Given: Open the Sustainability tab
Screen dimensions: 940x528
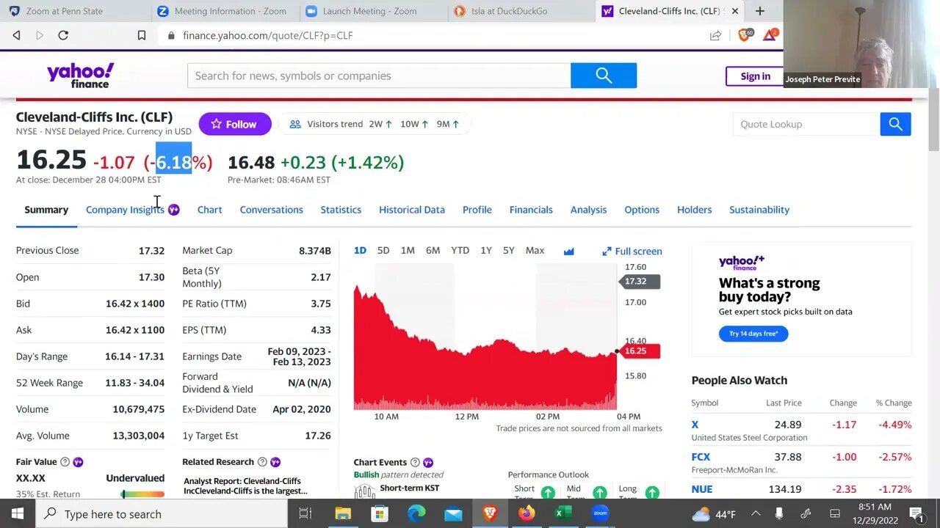Looking at the screenshot, I should pyautogui.click(x=759, y=210).
